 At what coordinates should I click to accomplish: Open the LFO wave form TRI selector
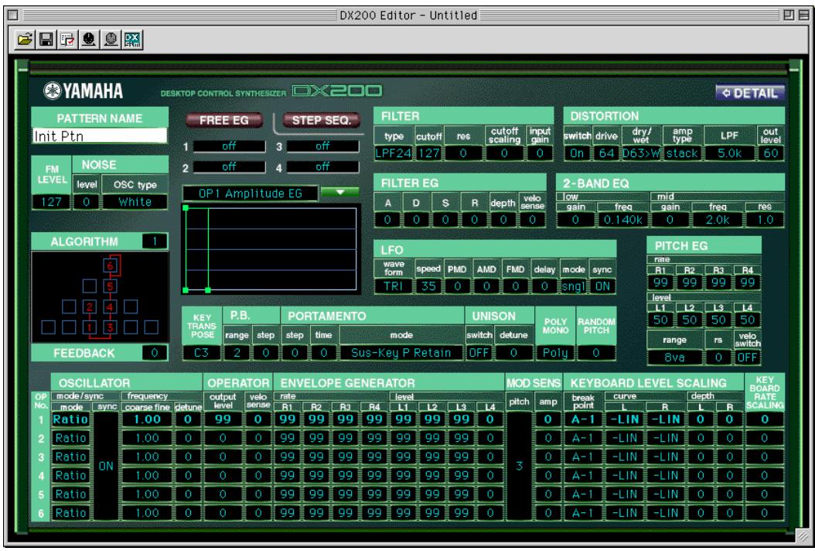[x=394, y=286]
